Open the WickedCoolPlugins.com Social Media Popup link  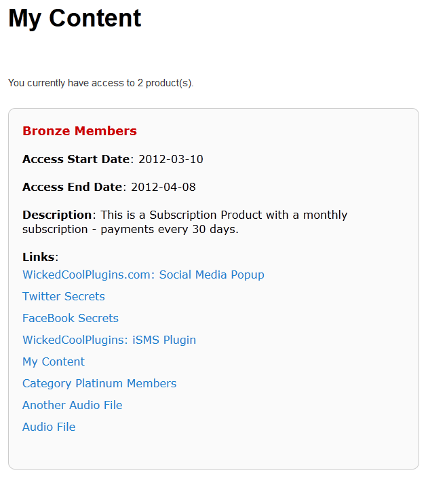[143, 275]
